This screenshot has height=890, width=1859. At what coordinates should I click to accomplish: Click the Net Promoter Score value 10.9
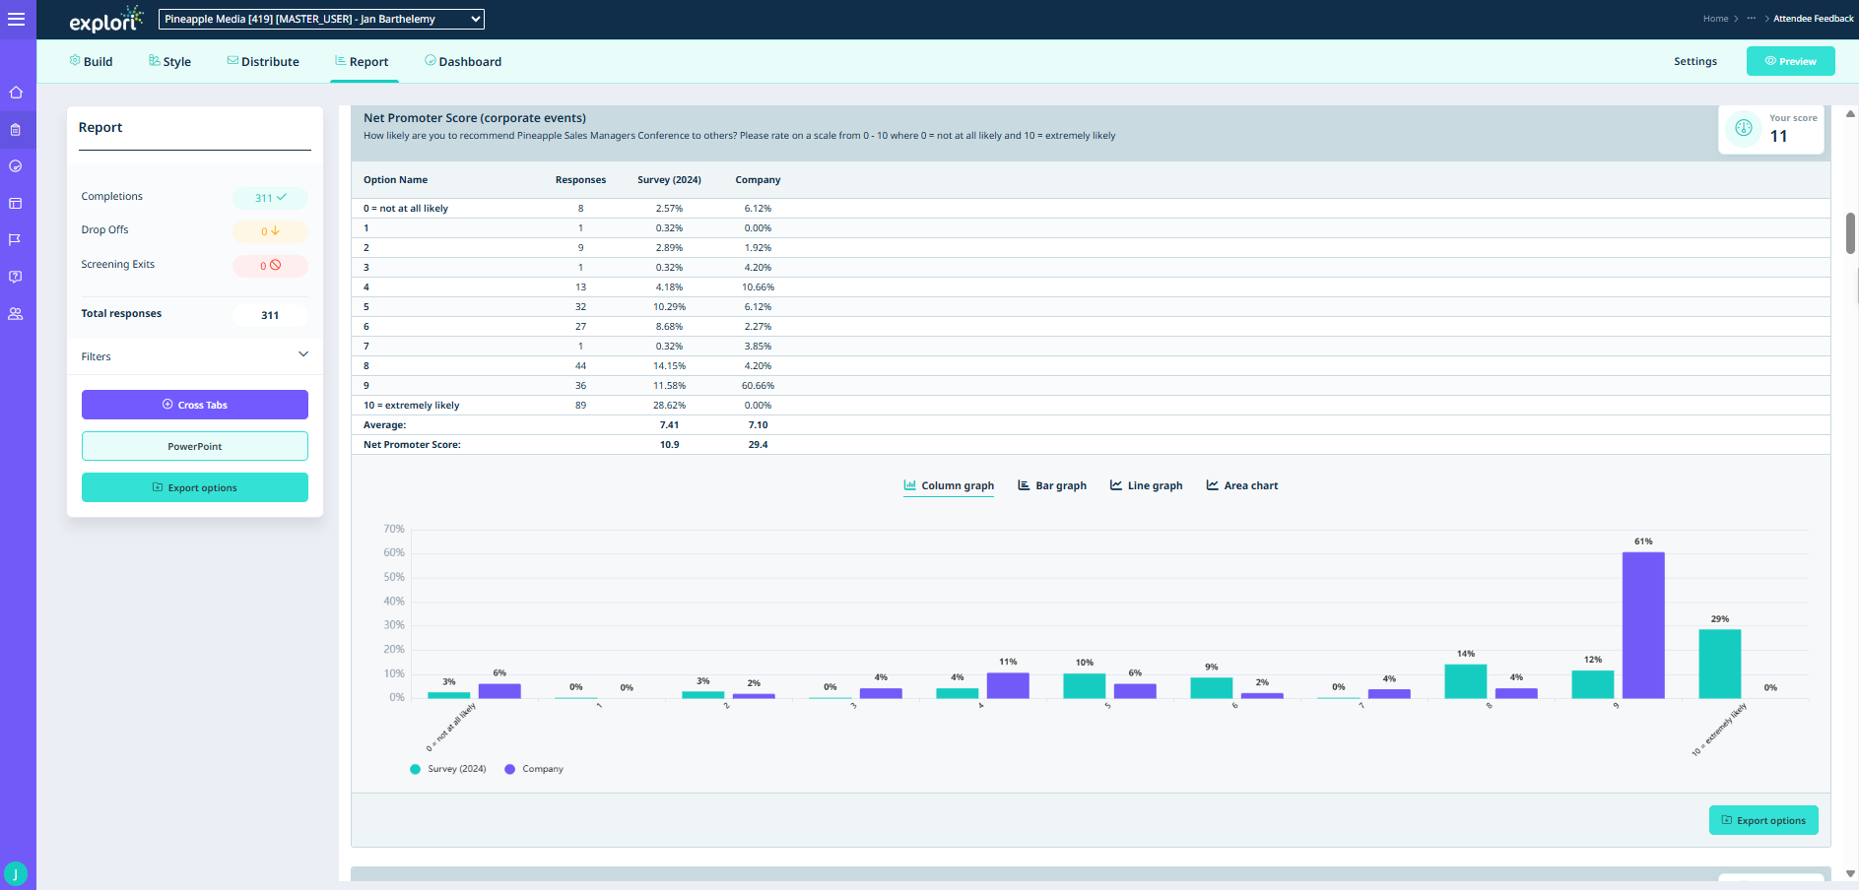coord(669,445)
